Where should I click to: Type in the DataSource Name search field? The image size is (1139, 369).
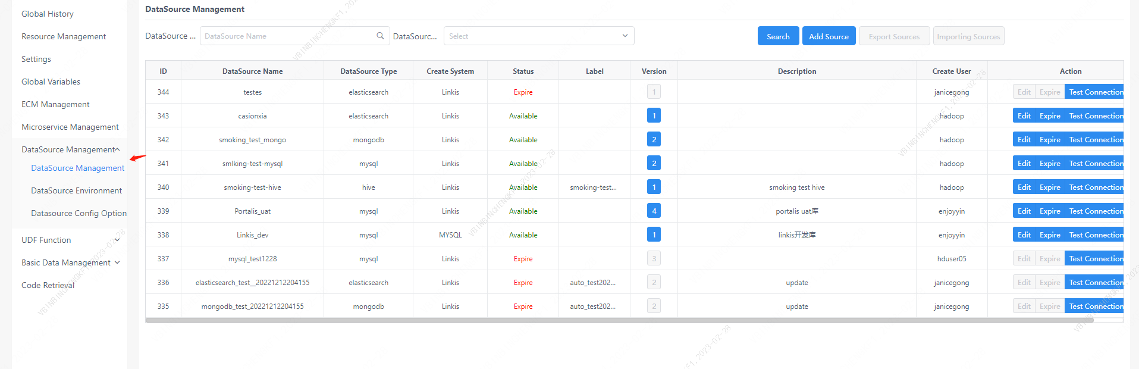[288, 36]
